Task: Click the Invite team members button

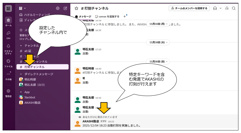Action: pyautogui.click(x=189, y=8)
